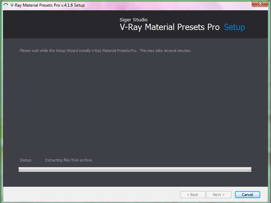The image size is (271, 203).
Task: Click the 'Extracting files from archive' status text
Action: click(x=68, y=160)
